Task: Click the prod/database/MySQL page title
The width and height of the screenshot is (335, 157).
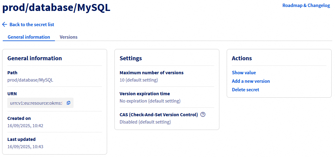Action: click(56, 8)
